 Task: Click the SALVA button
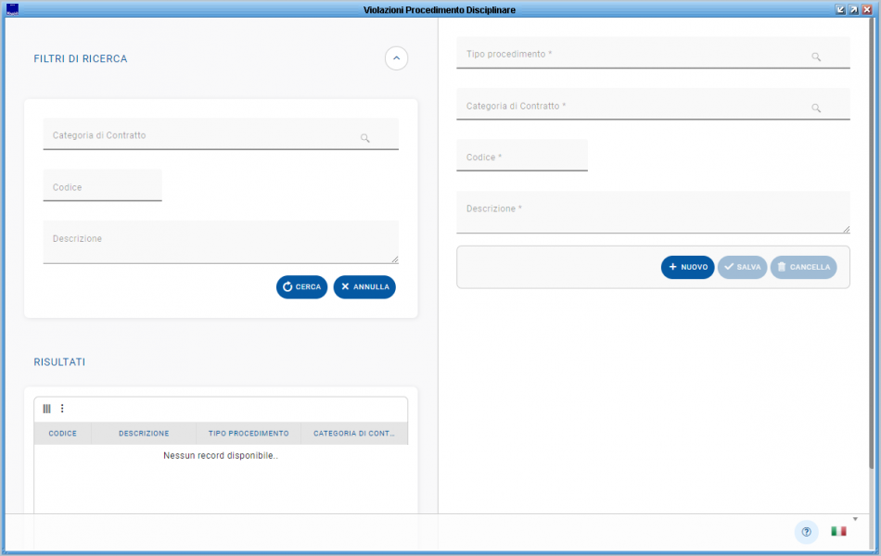coord(742,267)
